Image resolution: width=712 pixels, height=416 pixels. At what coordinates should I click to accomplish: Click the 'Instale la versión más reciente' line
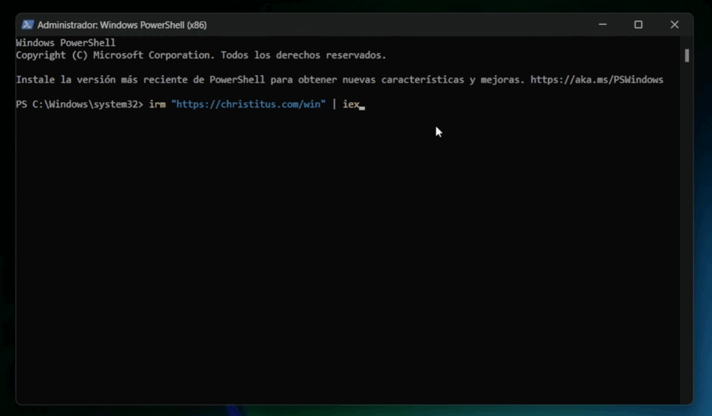tap(339, 80)
